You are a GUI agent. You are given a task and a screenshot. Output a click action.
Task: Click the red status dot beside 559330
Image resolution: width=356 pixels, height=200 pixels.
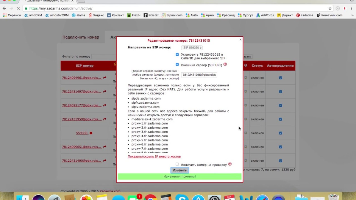tap(91, 133)
